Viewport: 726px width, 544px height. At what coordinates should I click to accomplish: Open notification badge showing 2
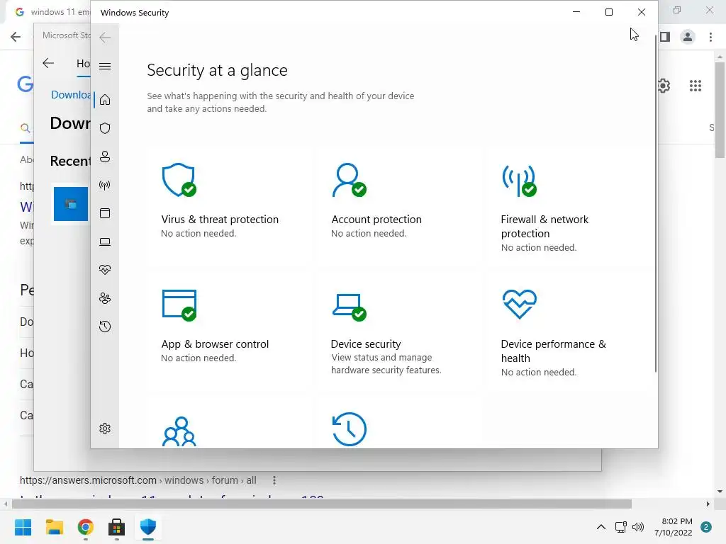(706, 527)
